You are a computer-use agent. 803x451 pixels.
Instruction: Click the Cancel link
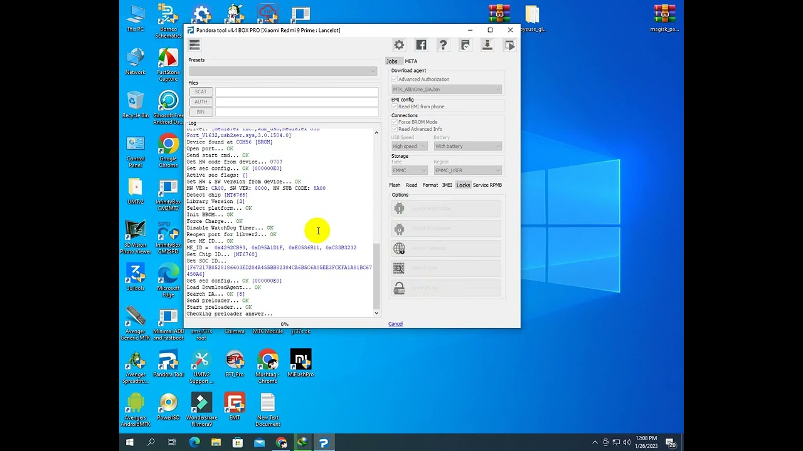point(395,324)
